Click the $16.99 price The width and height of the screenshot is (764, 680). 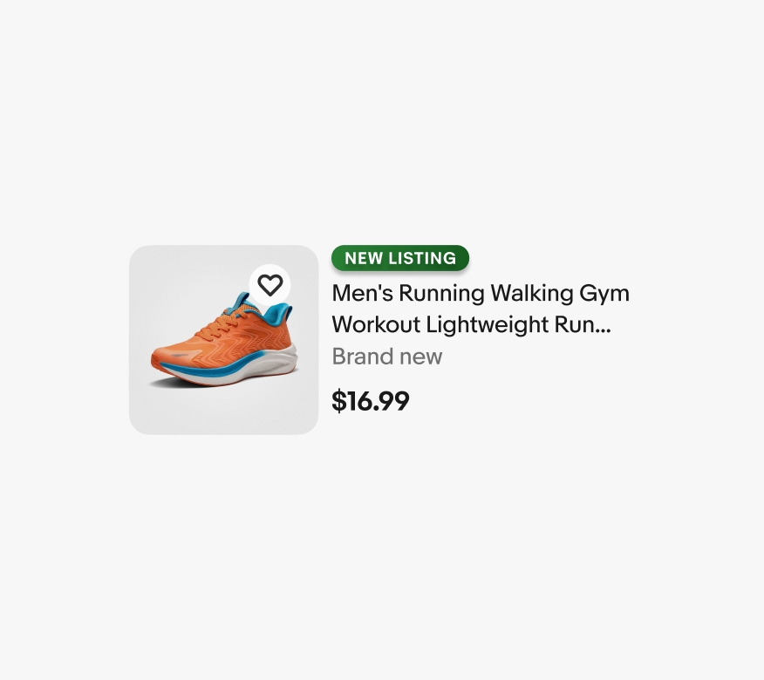point(371,401)
